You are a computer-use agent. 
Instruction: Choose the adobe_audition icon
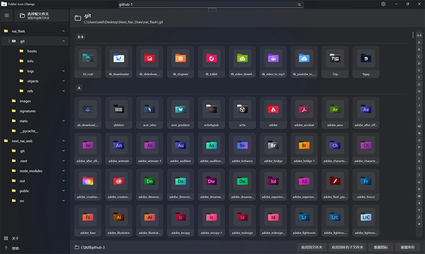point(181,149)
